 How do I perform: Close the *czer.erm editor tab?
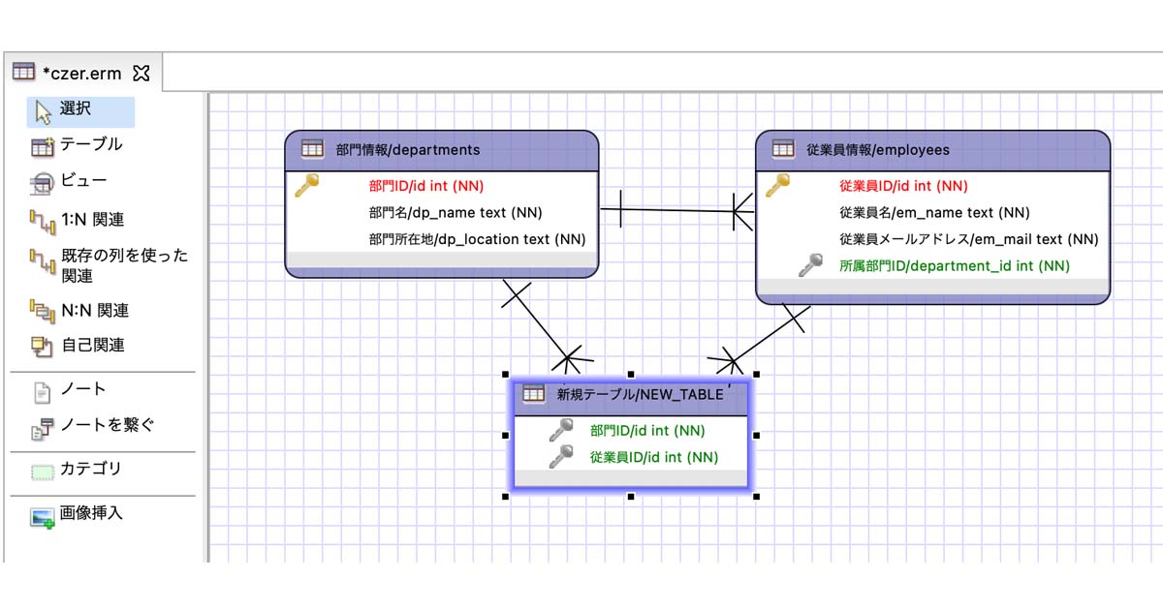[141, 71]
